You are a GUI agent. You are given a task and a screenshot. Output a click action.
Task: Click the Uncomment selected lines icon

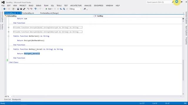[x=31, y=9]
